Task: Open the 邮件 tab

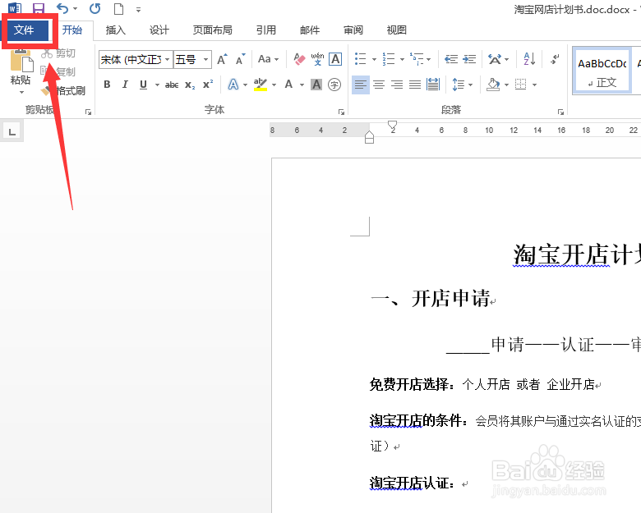Action: pos(310,30)
